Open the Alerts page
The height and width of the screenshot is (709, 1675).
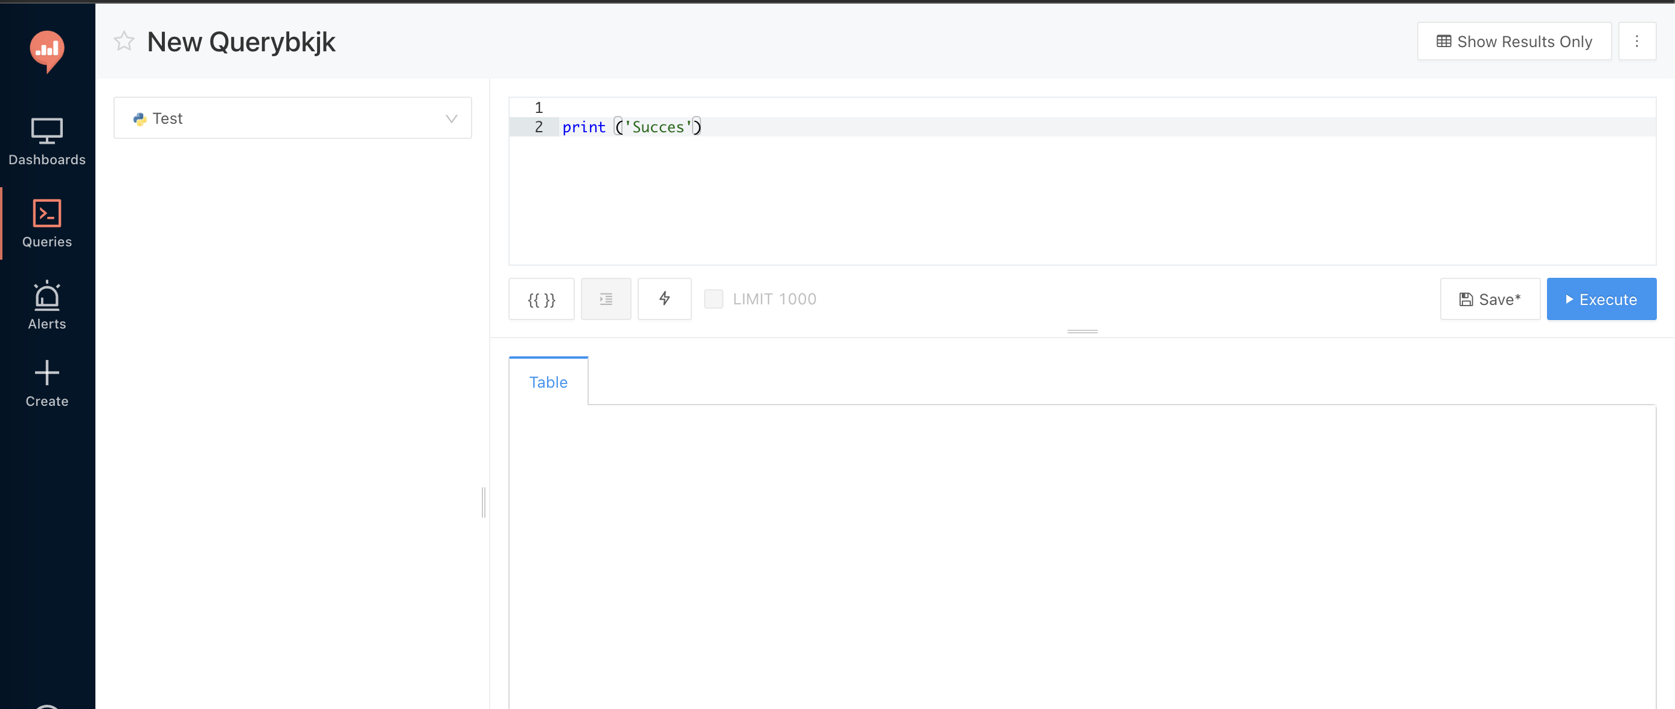point(47,305)
